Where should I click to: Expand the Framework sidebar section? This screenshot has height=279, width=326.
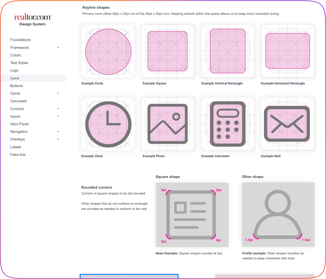tap(58, 48)
